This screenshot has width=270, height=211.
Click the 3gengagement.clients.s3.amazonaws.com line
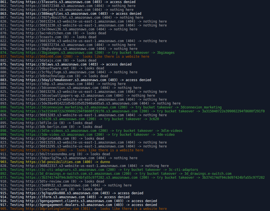pyautogui.click(x=79, y=201)
